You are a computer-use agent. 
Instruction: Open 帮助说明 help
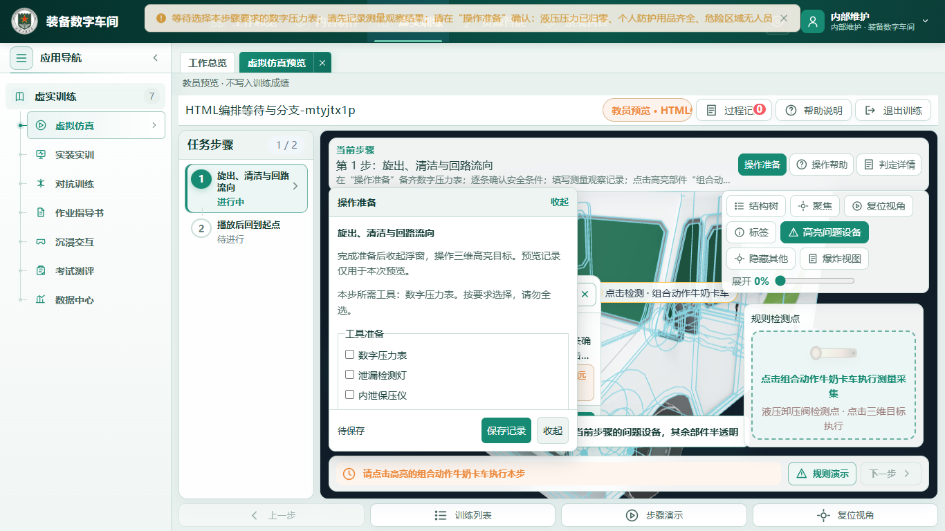[814, 111]
